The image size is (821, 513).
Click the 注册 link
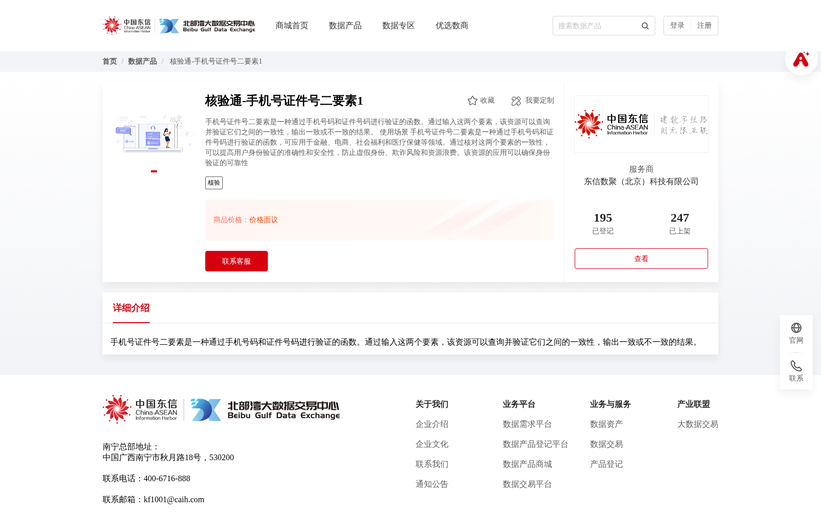coord(705,26)
